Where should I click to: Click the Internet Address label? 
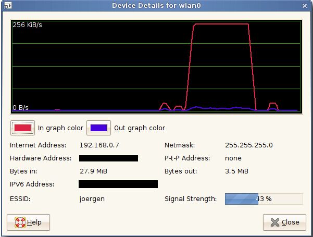[38, 145]
